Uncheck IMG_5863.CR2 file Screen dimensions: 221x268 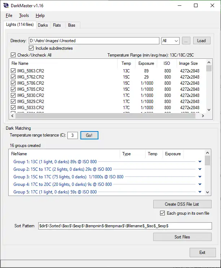point(13,71)
